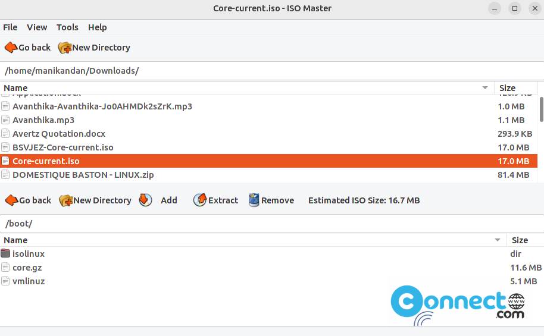This screenshot has height=336, width=544.
Task: Select Avertz Quotation.docx file
Action: click(x=268, y=134)
